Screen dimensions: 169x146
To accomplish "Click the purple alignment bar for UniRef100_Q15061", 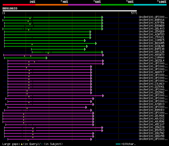I will pos(49,87).
